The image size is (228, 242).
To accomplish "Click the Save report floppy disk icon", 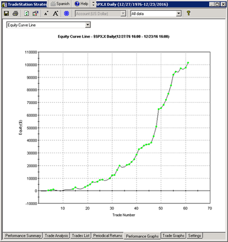I will (x=7, y=13).
